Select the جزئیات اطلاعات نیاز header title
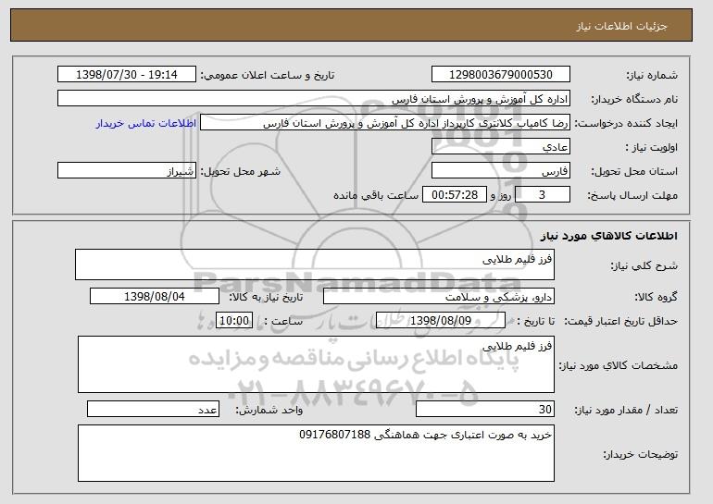This screenshot has width=713, height=504. (621, 26)
